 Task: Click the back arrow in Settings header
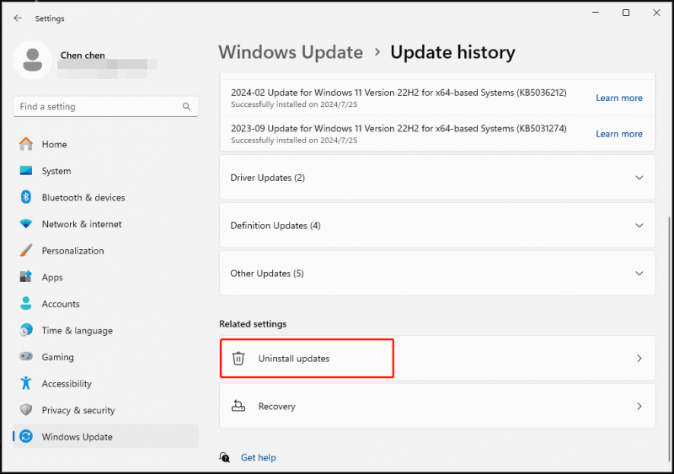18,18
